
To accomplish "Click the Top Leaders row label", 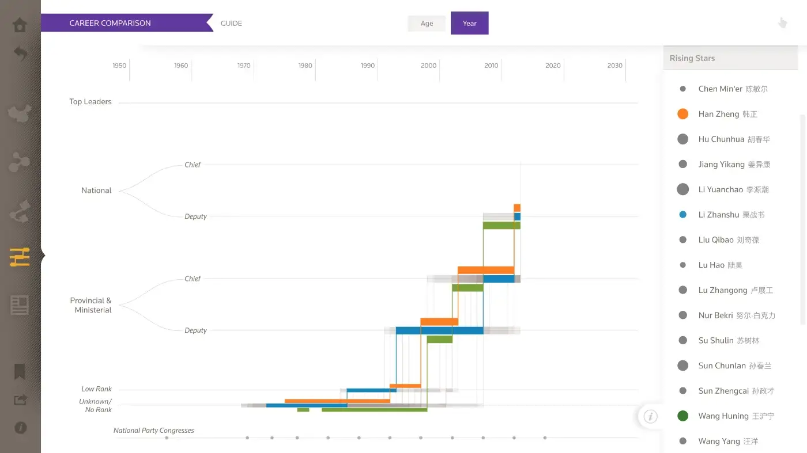I will [90, 102].
